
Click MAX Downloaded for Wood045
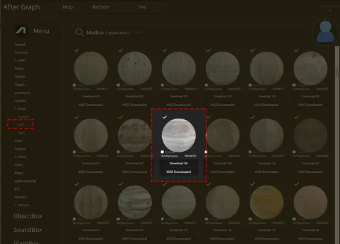179,172
